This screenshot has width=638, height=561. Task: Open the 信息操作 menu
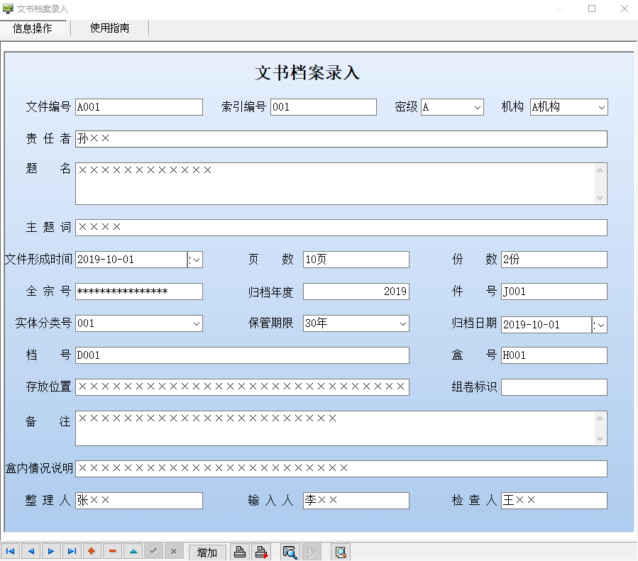point(33,28)
